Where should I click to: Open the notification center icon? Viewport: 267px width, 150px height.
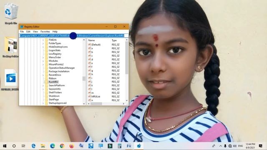(x=260, y=146)
